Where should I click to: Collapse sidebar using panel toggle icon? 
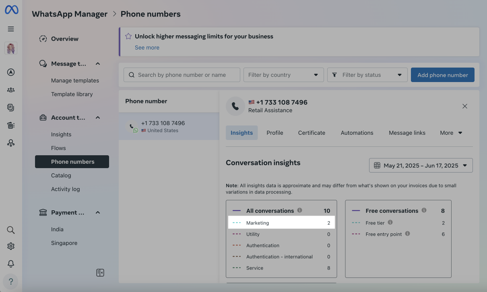100,273
